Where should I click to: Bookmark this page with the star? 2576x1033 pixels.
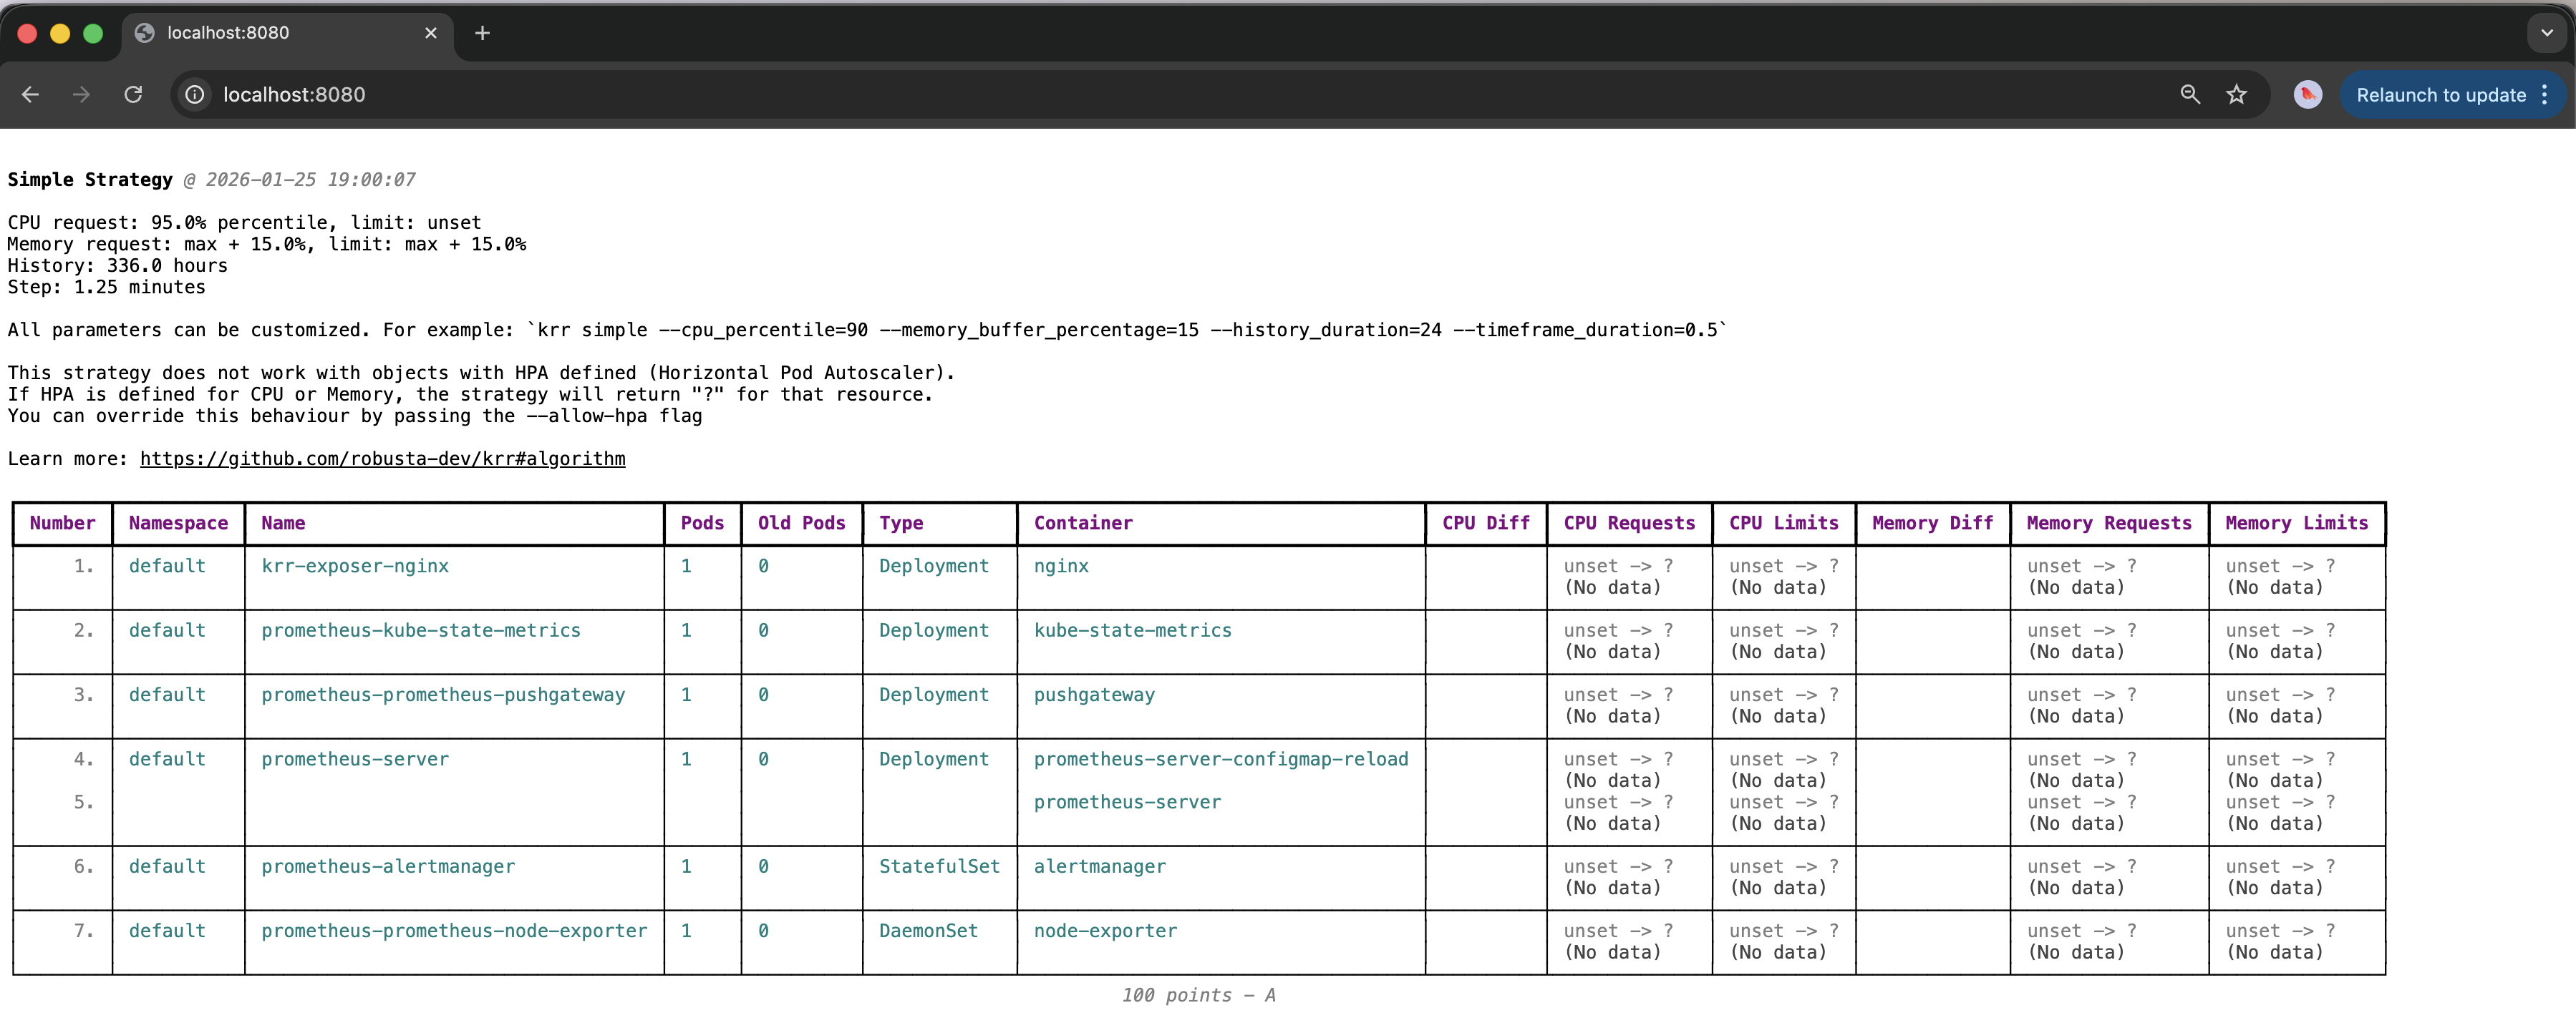(2236, 94)
